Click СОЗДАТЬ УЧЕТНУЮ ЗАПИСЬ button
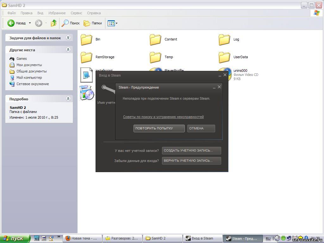Image resolution: width=324 pixels, height=243 pixels. coord(191,151)
